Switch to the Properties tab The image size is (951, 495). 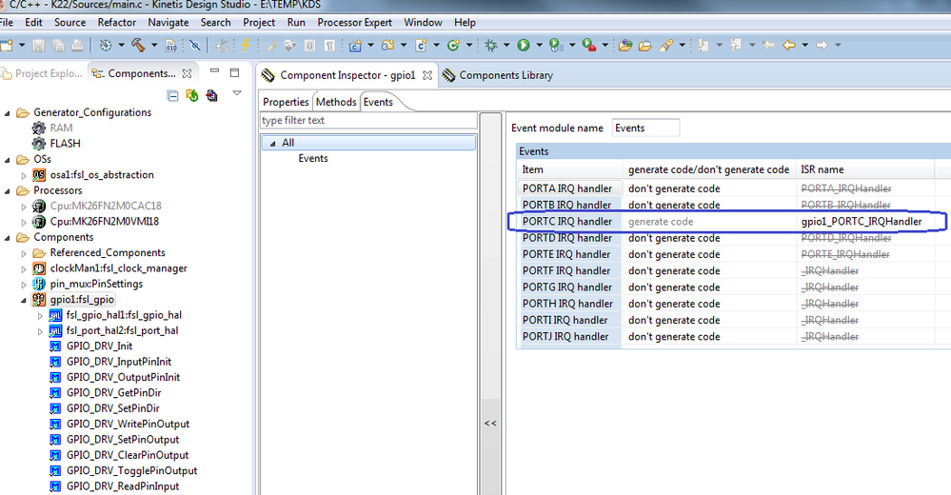pos(286,102)
